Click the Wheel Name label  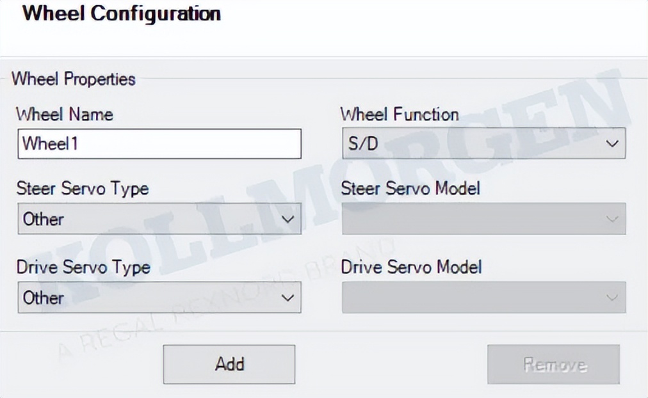click(65, 115)
